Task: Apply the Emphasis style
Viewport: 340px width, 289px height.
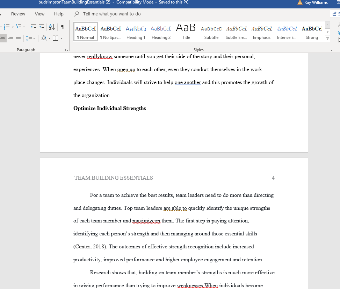Action: pyautogui.click(x=262, y=32)
